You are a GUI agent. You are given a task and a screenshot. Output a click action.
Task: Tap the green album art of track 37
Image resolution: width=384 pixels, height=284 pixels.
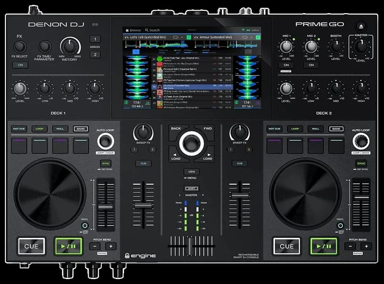coord(160,59)
